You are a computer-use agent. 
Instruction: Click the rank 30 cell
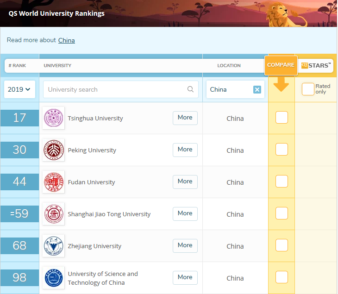[x=19, y=150]
